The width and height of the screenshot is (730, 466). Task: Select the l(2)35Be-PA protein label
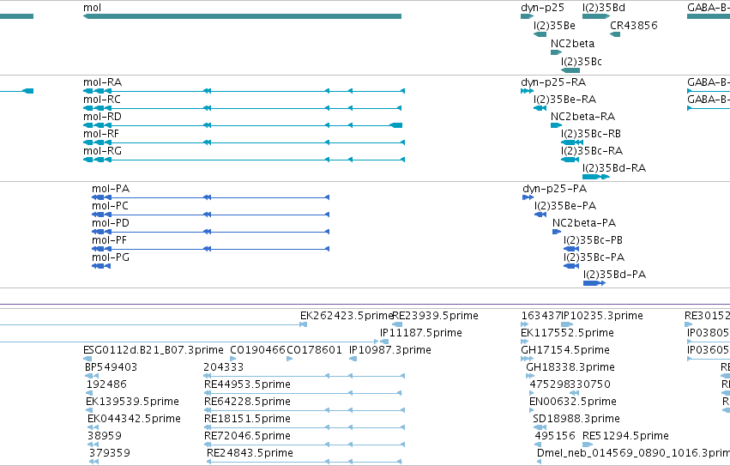click(565, 207)
